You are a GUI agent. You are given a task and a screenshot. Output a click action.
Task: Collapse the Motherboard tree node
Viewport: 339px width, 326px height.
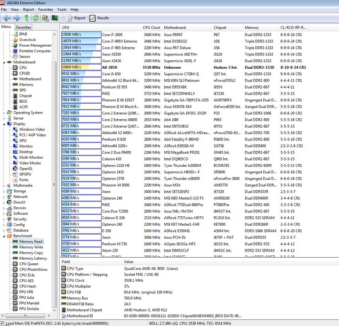4,63
